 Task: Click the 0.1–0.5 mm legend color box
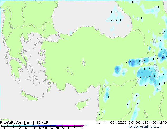[4, 126]
